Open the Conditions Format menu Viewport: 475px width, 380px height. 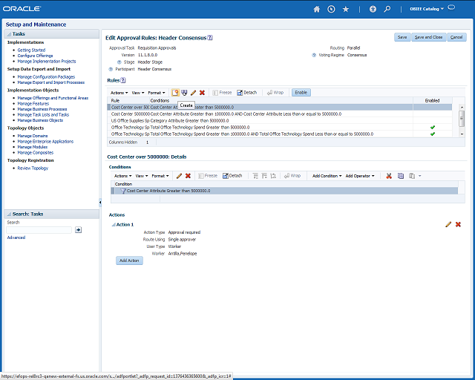point(160,176)
